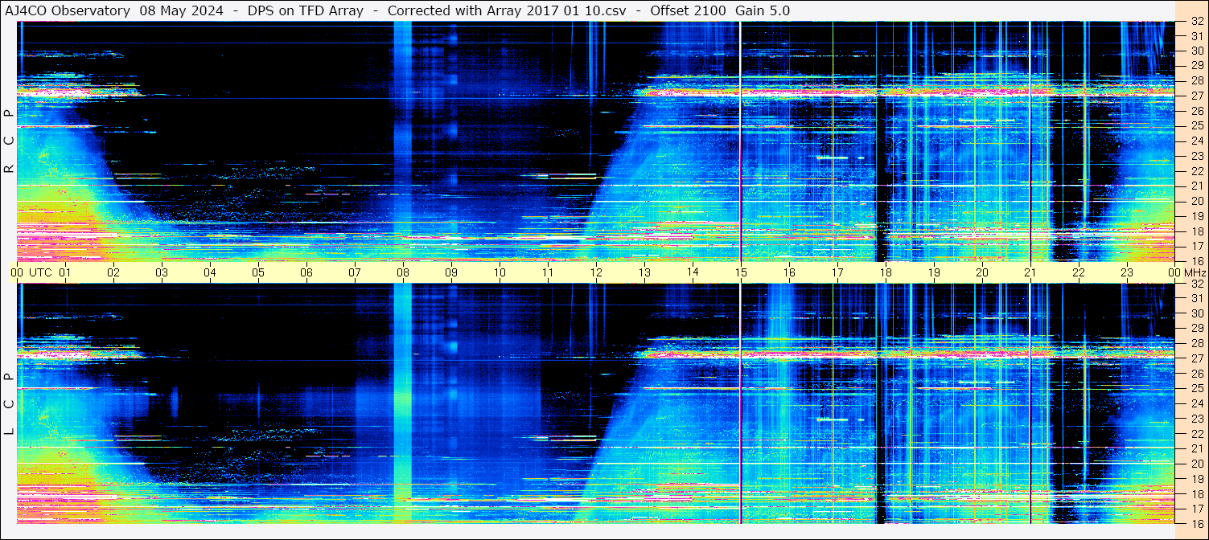Click the AJ4CO Observatory title text

click(68, 10)
